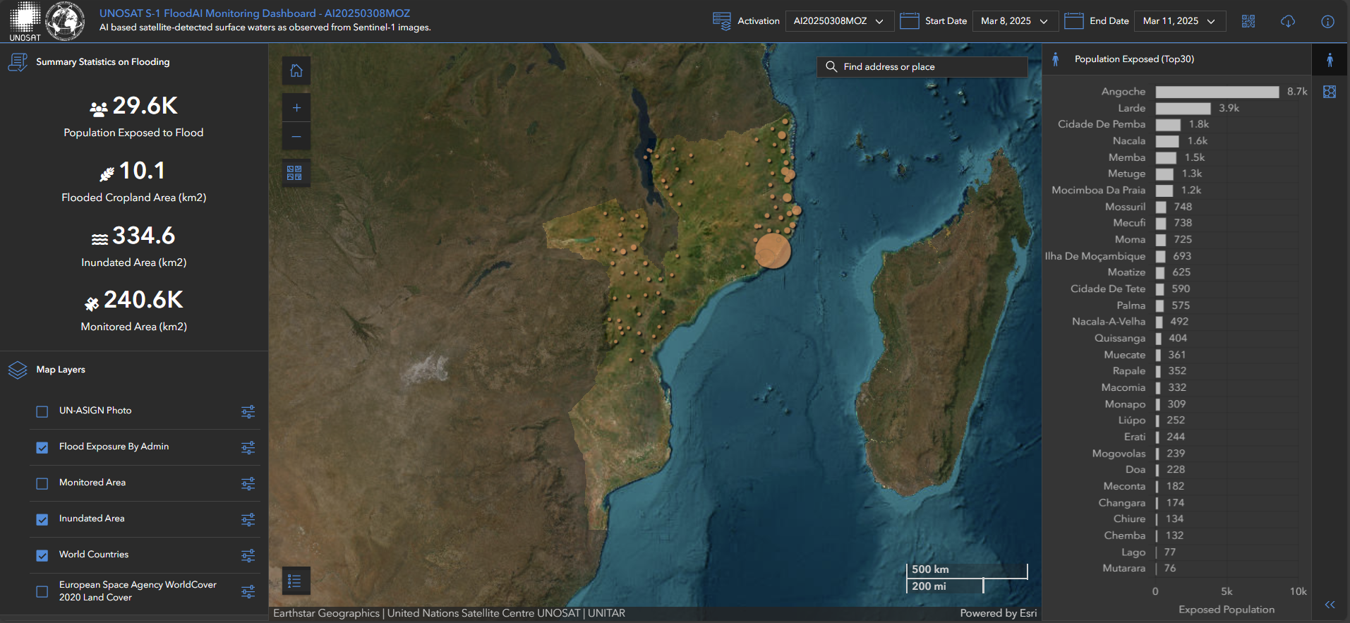Click the QR code icon in header
Screen dimensions: 1350x623
pos(1248,21)
